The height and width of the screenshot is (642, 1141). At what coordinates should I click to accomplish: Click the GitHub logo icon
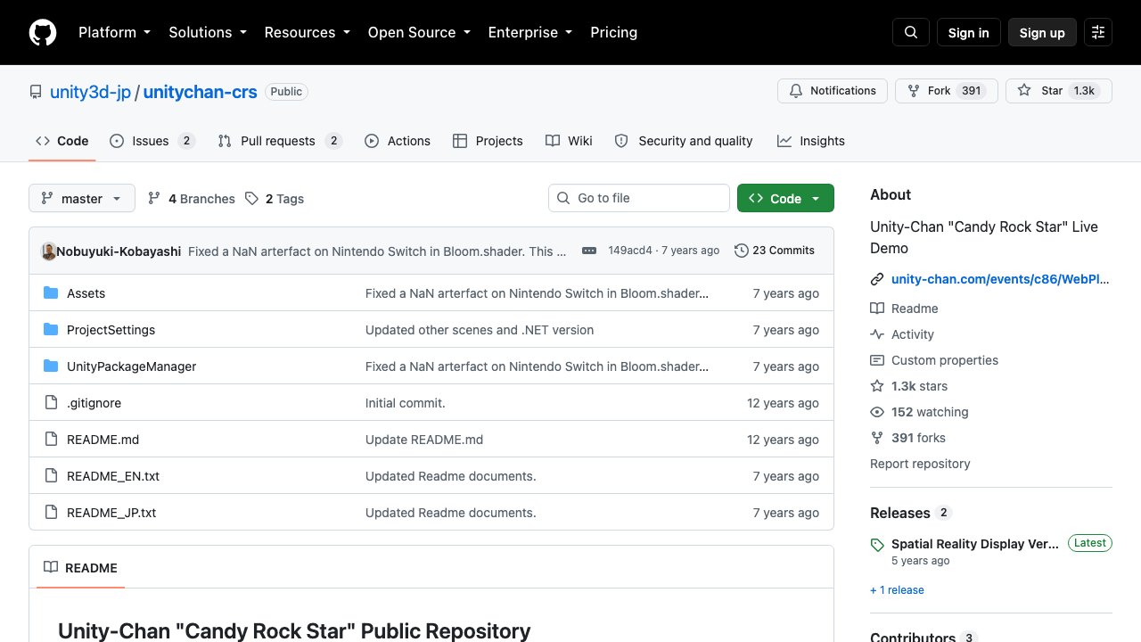pos(43,32)
